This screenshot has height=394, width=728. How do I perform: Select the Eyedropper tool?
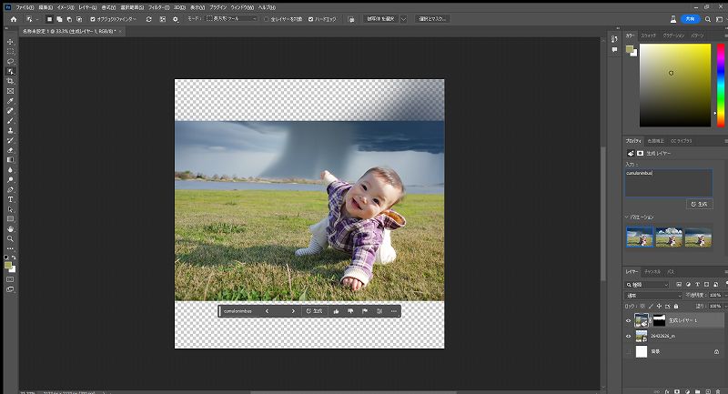[10, 101]
